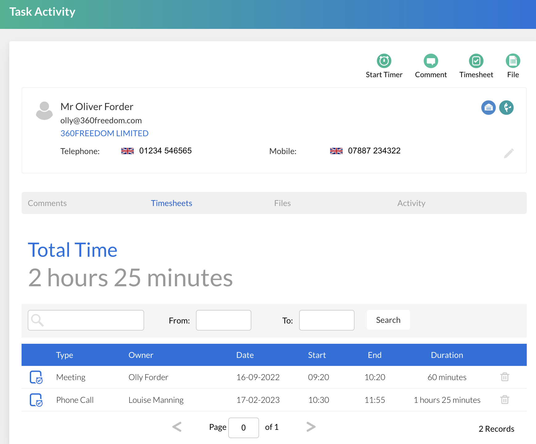Image resolution: width=536 pixels, height=444 pixels.
Task: Open the Phone Call timesheet row icon
Action: pyautogui.click(x=36, y=400)
